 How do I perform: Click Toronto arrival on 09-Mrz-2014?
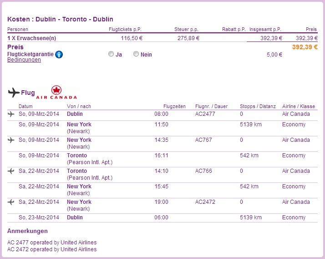click(77, 155)
